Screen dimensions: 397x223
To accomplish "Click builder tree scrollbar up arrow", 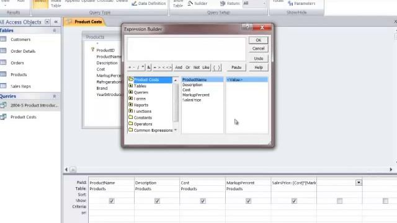I will pyautogui.click(x=176, y=80).
